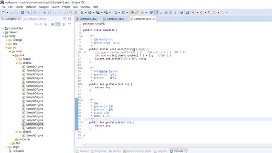Click the Debug bug icon
The height and width of the screenshot is (153, 272).
point(82,12)
